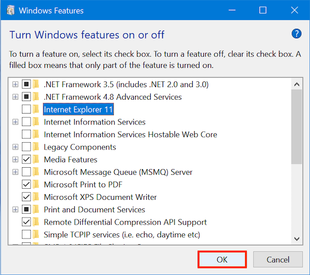Click folder icon beside Internet Explorer 11

(x=36, y=109)
